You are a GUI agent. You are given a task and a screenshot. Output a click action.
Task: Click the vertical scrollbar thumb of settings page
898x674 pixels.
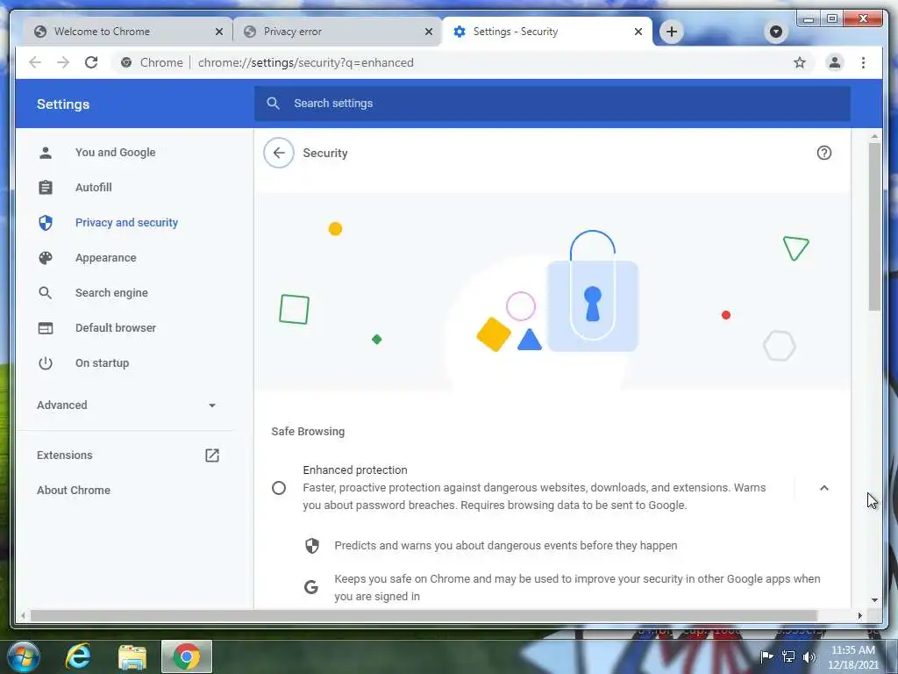coord(874,226)
